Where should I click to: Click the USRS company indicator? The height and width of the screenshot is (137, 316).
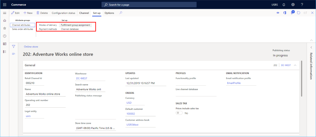275,5
